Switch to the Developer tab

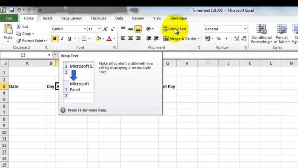click(x=179, y=18)
